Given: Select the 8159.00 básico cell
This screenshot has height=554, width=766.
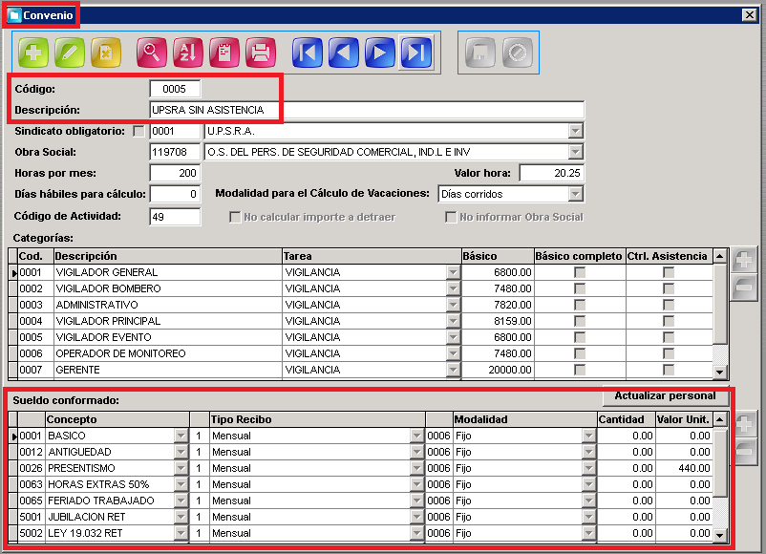Looking at the screenshot, I should [x=498, y=321].
